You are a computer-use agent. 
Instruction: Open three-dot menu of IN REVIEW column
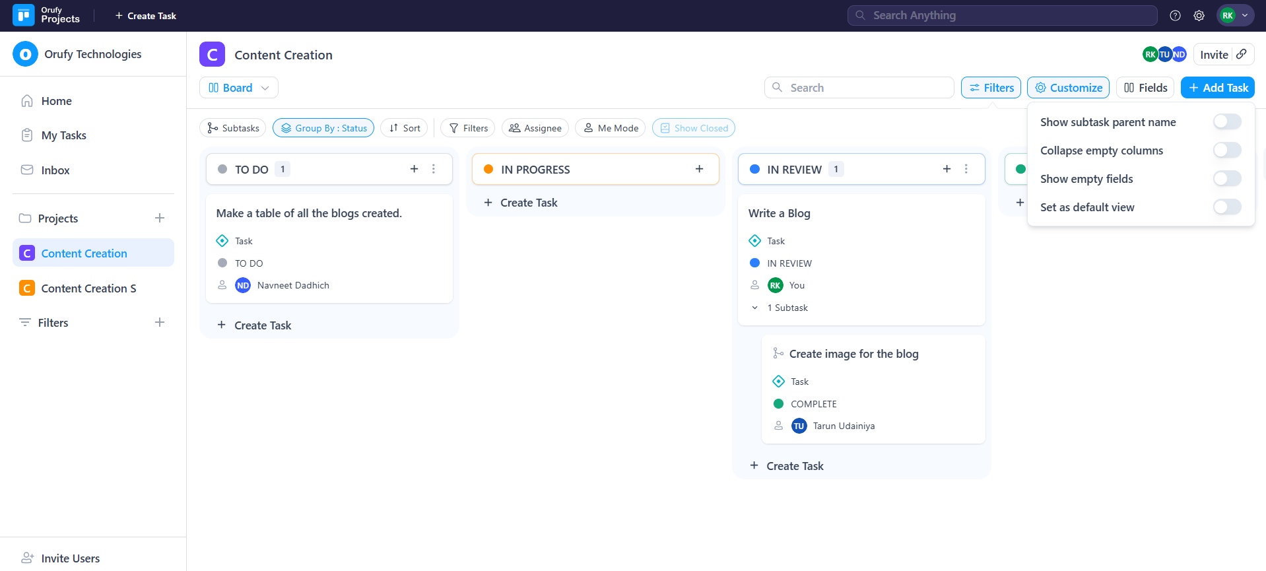coord(966,169)
